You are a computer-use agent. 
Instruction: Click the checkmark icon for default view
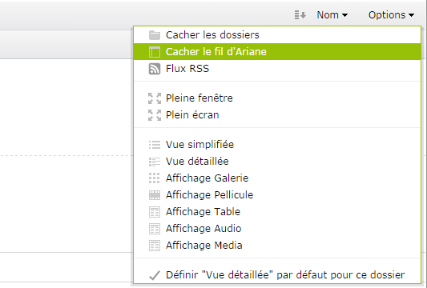click(155, 275)
